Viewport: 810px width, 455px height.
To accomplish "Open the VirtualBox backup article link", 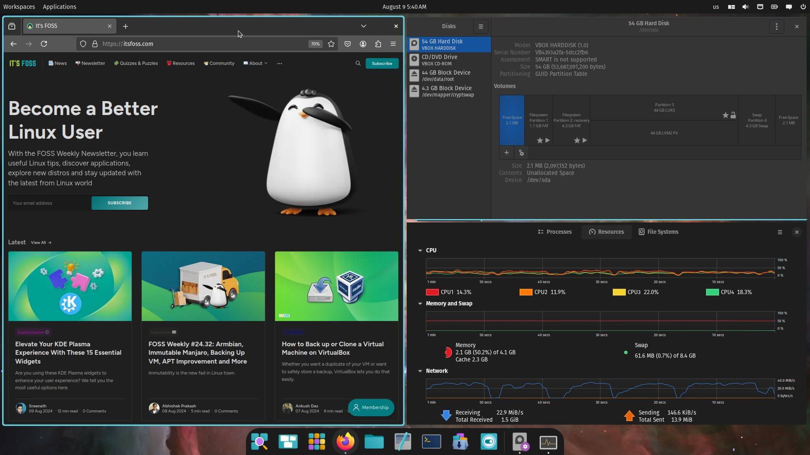I will click(332, 348).
